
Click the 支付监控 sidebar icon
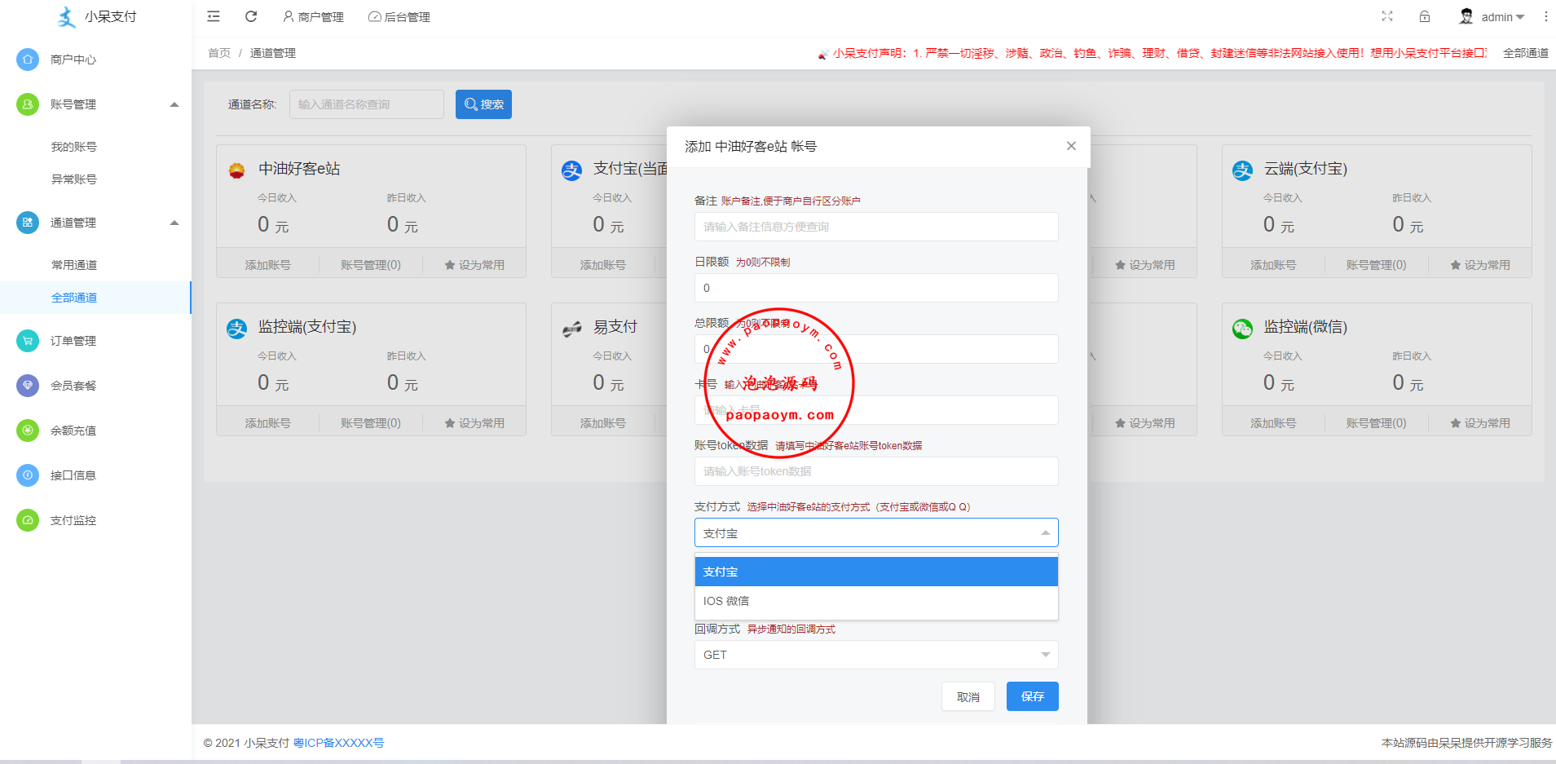pyautogui.click(x=28, y=520)
